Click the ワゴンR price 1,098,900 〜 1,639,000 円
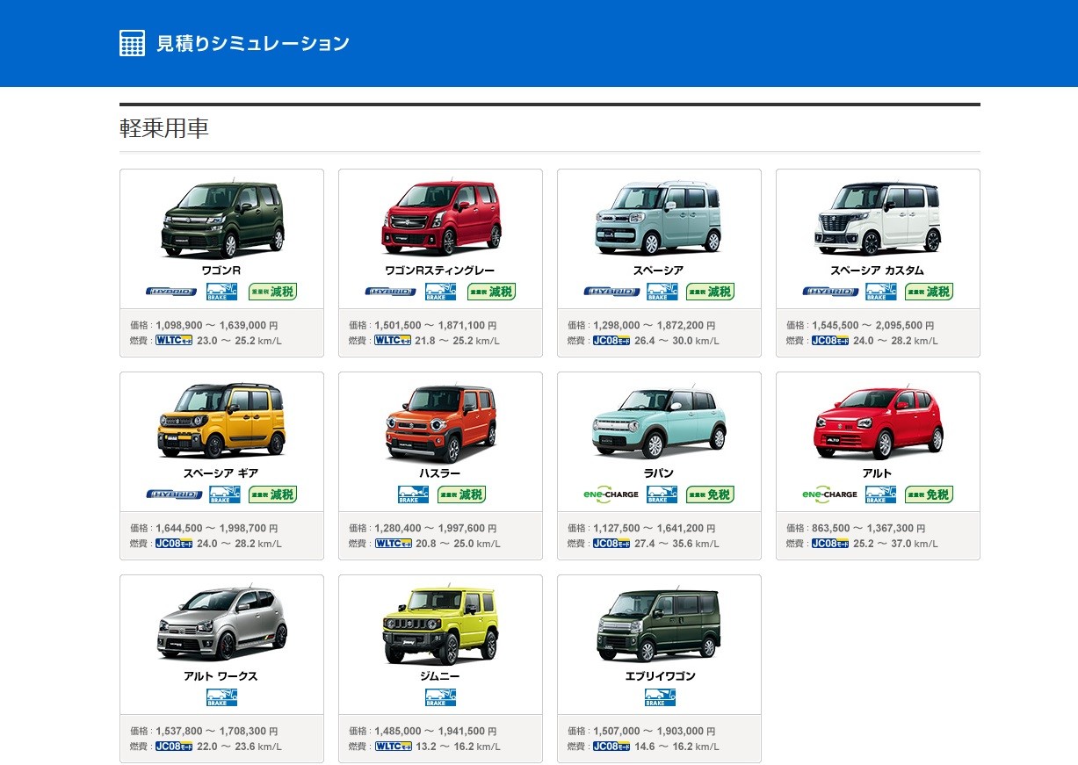The width and height of the screenshot is (1078, 765). pyautogui.click(x=217, y=325)
